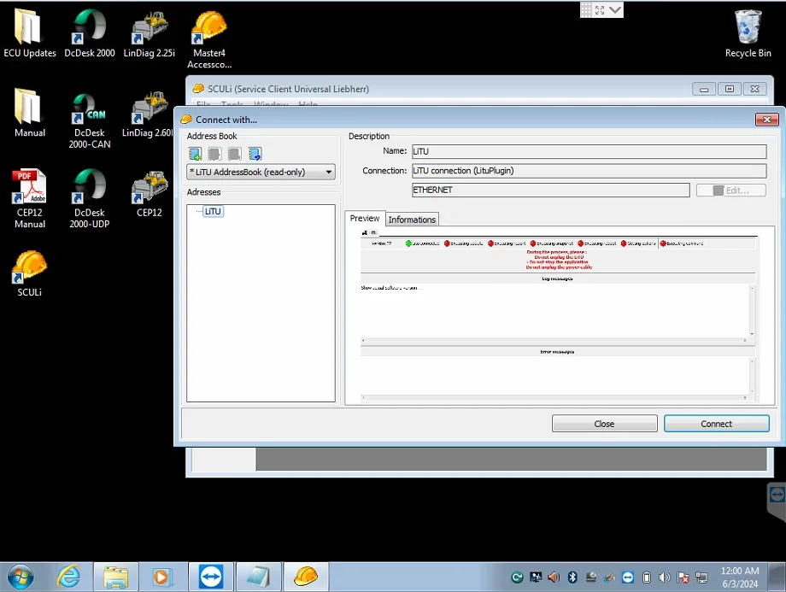Click the add new address book icon
786x592 pixels.
click(196, 154)
